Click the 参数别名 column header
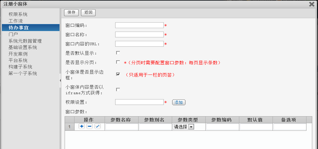Screen dimensions: 318x149 coord(155,120)
